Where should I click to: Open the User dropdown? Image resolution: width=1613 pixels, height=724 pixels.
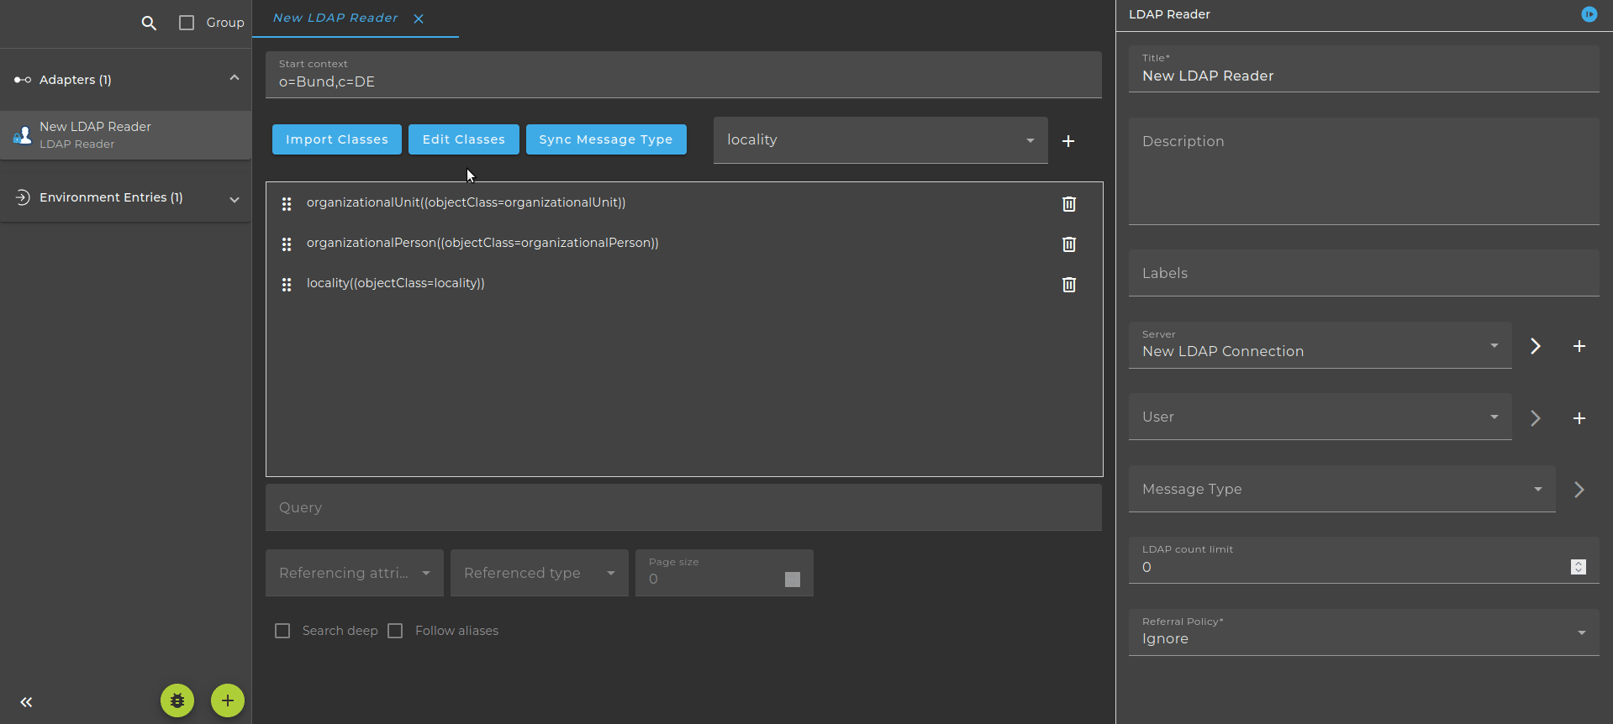click(1320, 417)
